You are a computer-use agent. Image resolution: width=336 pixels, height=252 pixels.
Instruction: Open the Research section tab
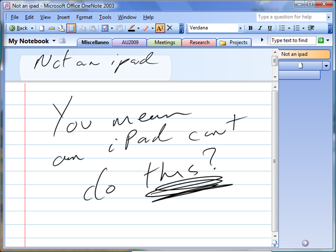coord(199,43)
